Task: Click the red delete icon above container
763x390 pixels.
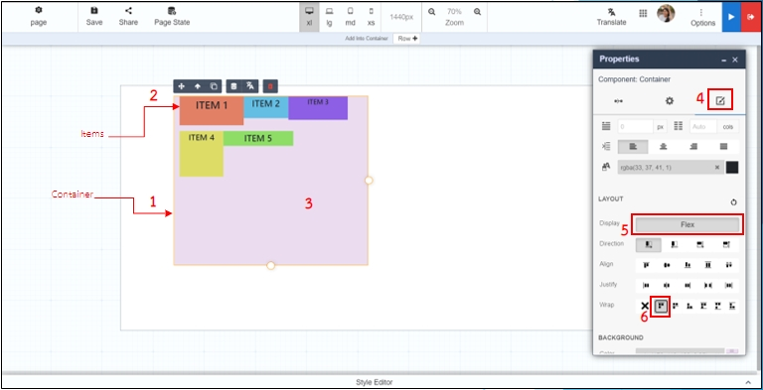Action: pyautogui.click(x=270, y=86)
